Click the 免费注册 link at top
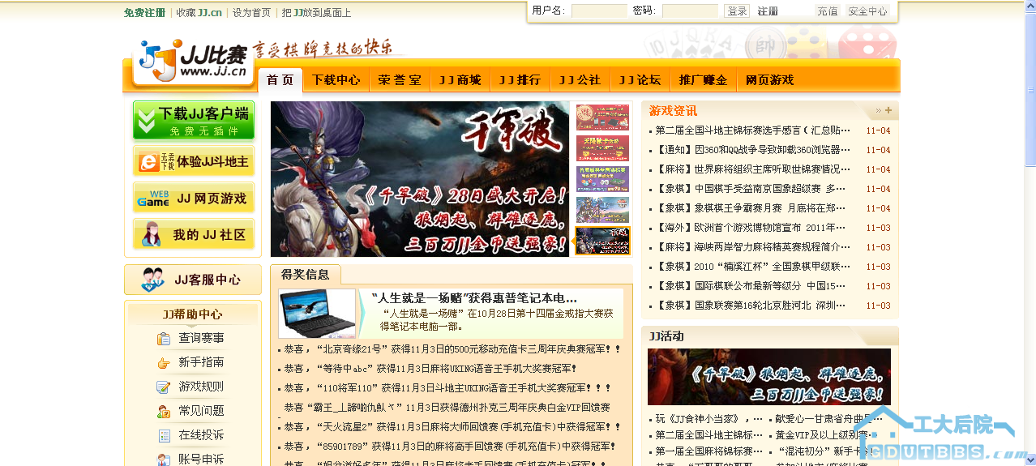 [144, 13]
